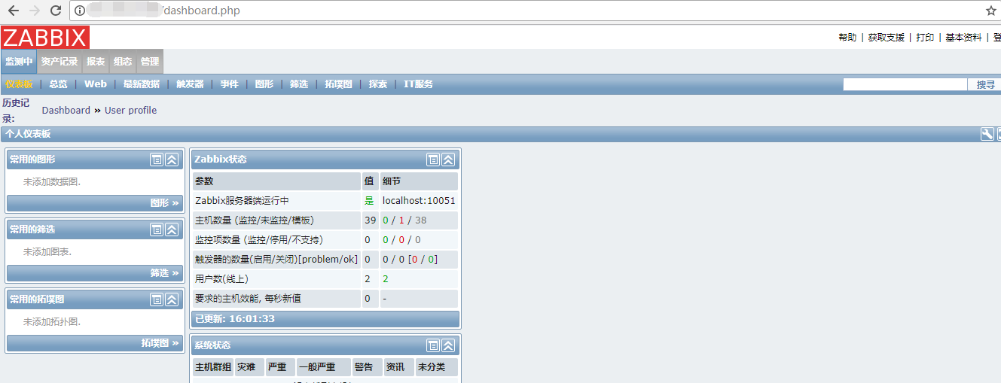
Task: Click the Zabbix服务器端运行中 row label
Action: click(x=242, y=201)
